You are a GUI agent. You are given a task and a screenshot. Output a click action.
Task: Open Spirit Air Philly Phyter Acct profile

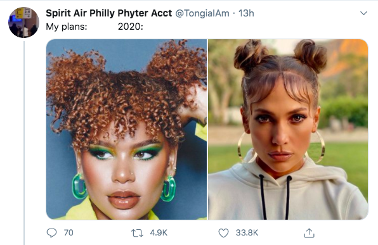108,13
